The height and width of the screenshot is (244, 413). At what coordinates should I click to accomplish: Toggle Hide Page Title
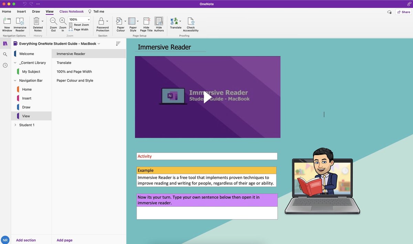[146, 24]
